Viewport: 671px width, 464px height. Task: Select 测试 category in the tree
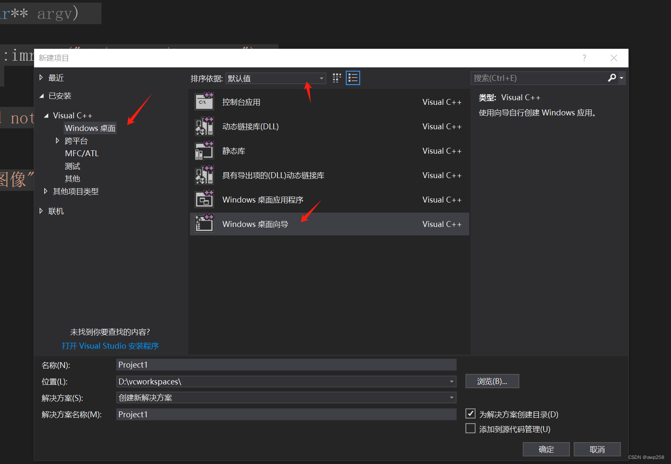(x=72, y=166)
